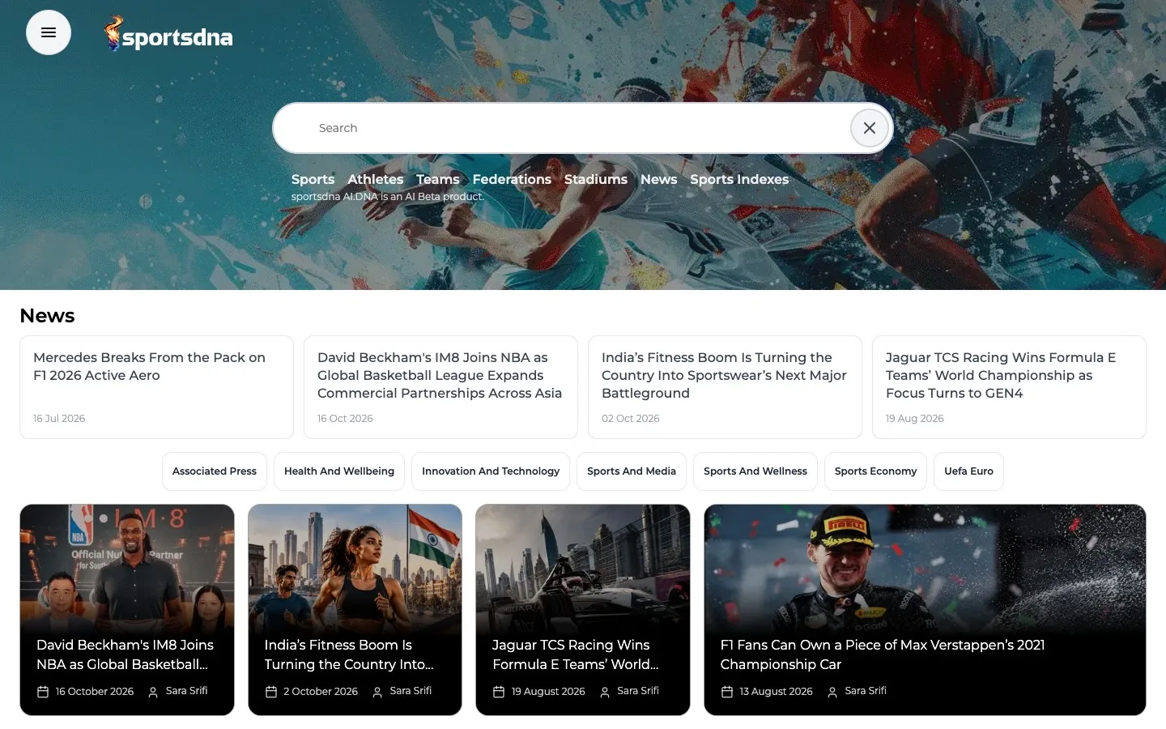Select the Sports And Wellness tag
Viewport: 1166px width, 729px height.
pyautogui.click(x=755, y=471)
